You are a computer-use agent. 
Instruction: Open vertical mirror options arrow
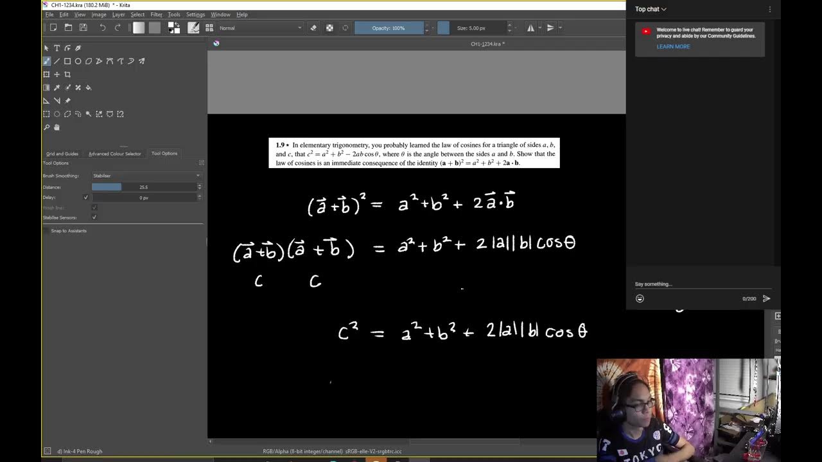click(560, 28)
